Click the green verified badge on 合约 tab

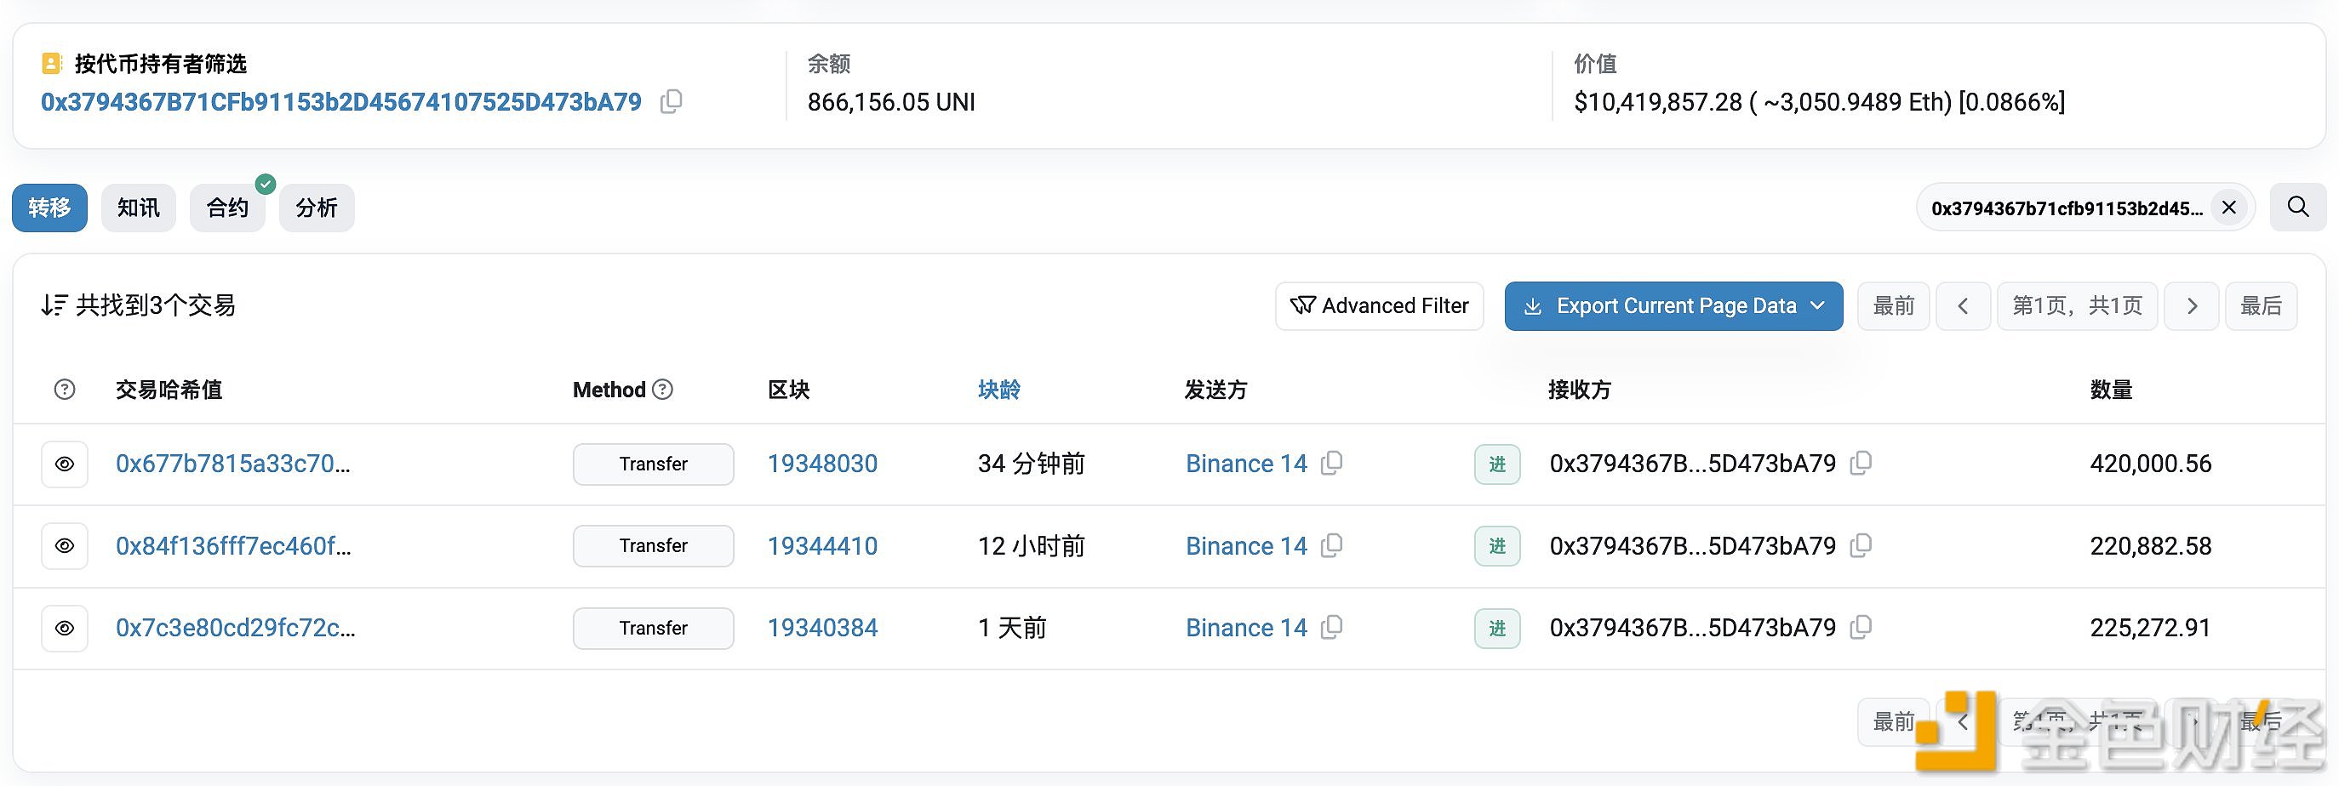pos(265,184)
